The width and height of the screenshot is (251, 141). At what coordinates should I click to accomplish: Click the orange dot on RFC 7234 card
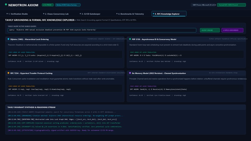[x=8, y=73]
